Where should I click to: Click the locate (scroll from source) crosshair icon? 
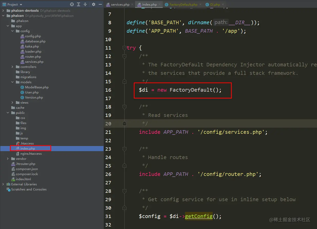click(x=72, y=4)
